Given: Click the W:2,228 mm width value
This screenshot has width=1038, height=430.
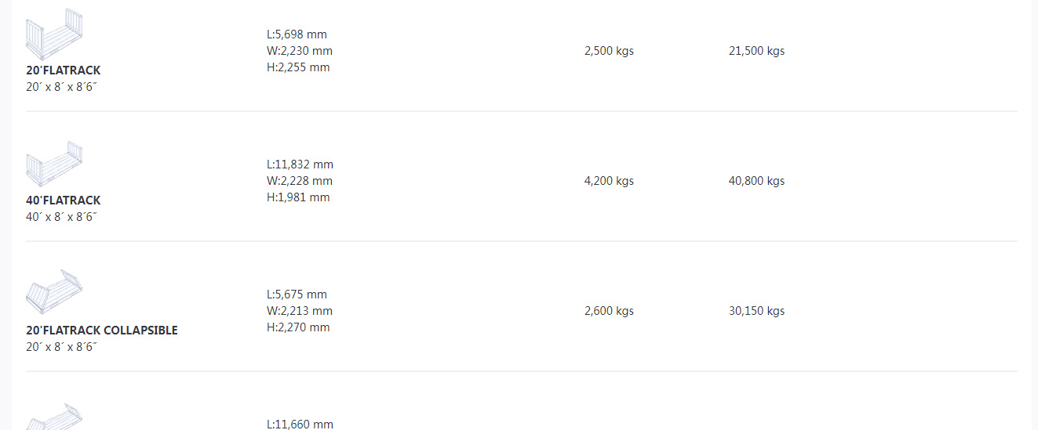Looking at the screenshot, I should click(300, 181).
